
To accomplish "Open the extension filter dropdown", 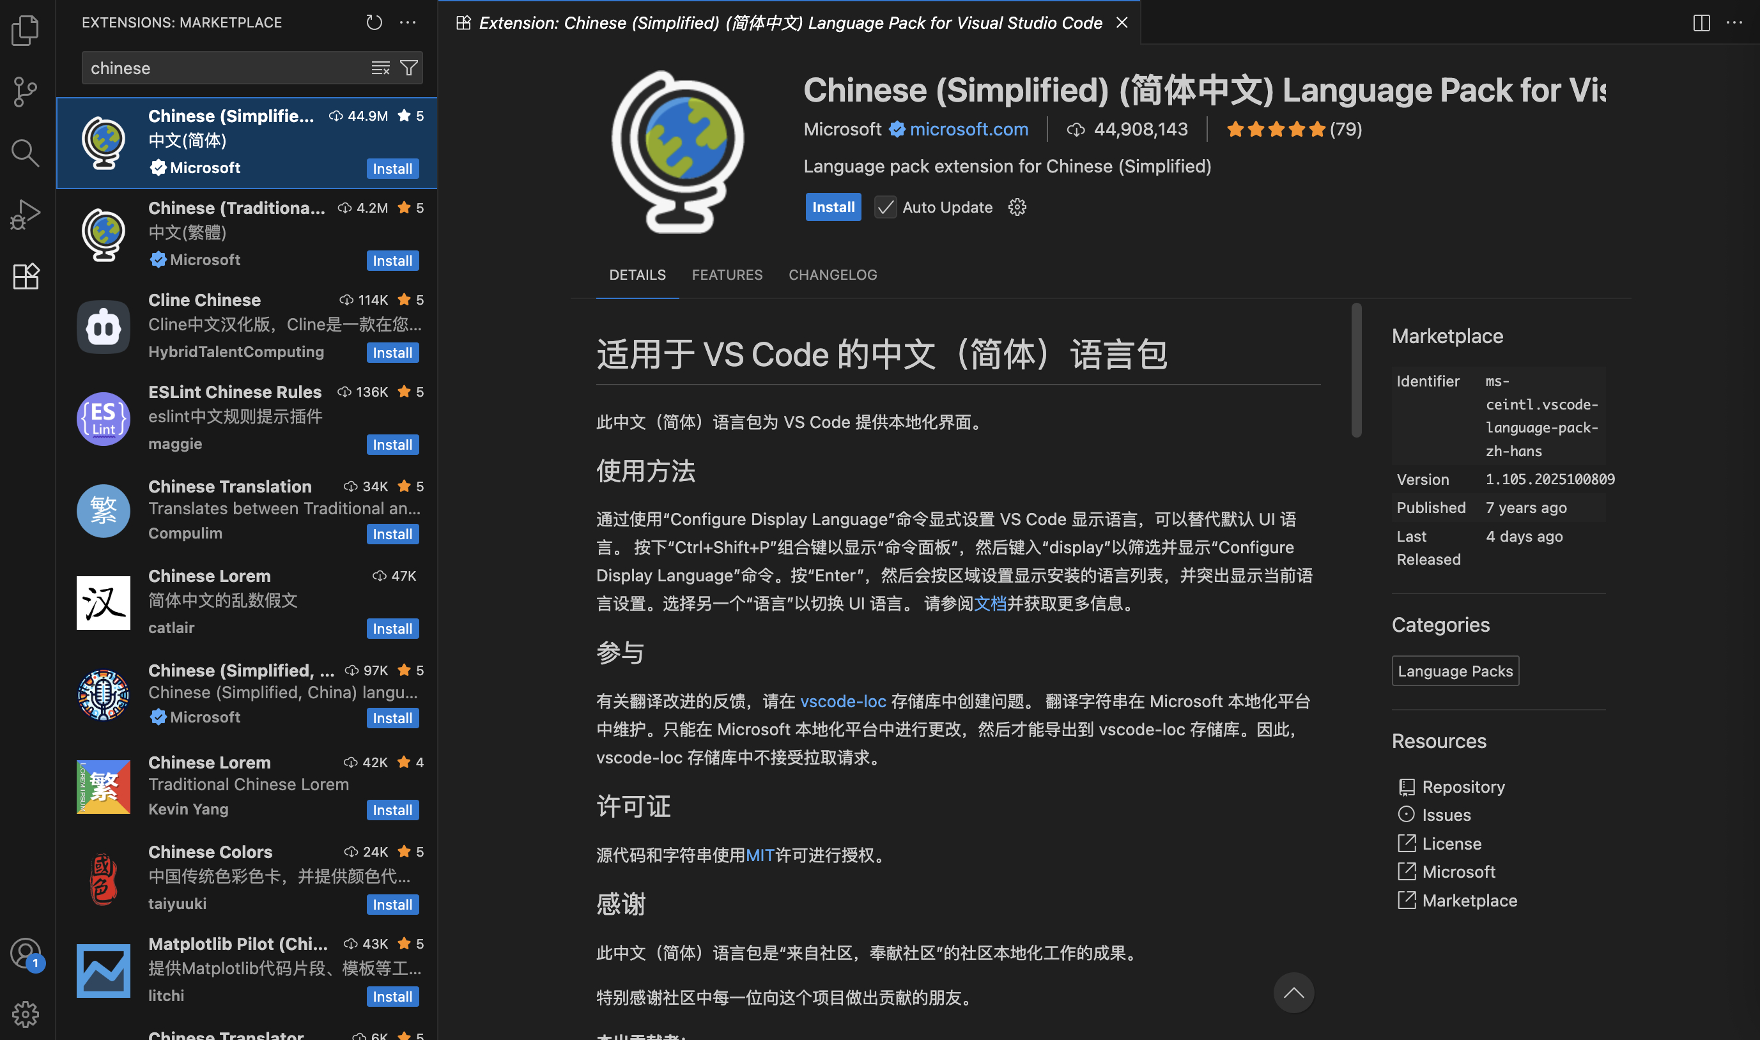I will [x=408, y=68].
